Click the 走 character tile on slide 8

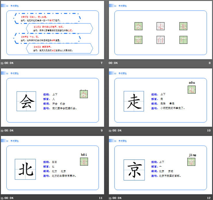161,27
